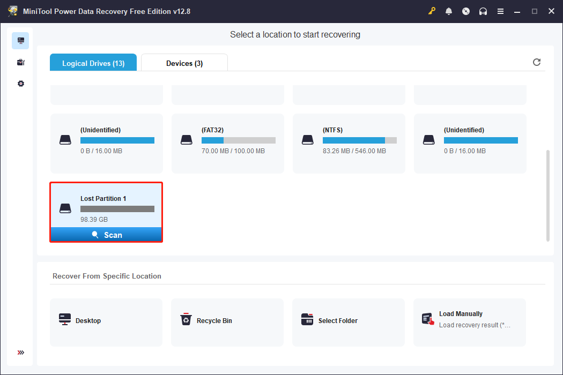The height and width of the screenshot is (375, 563).
Task: Open the notifications bell icon
Action: [449, 11]
